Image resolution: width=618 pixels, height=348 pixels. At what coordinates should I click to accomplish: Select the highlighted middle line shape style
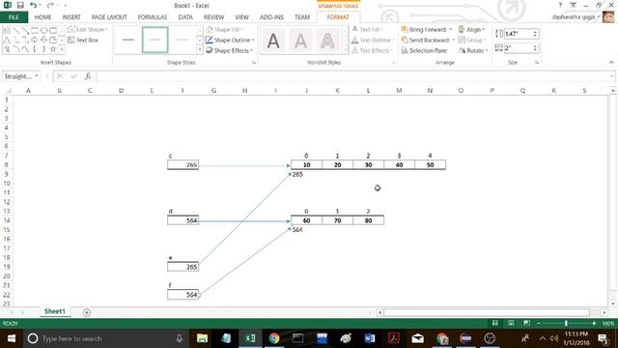(154, 40)
